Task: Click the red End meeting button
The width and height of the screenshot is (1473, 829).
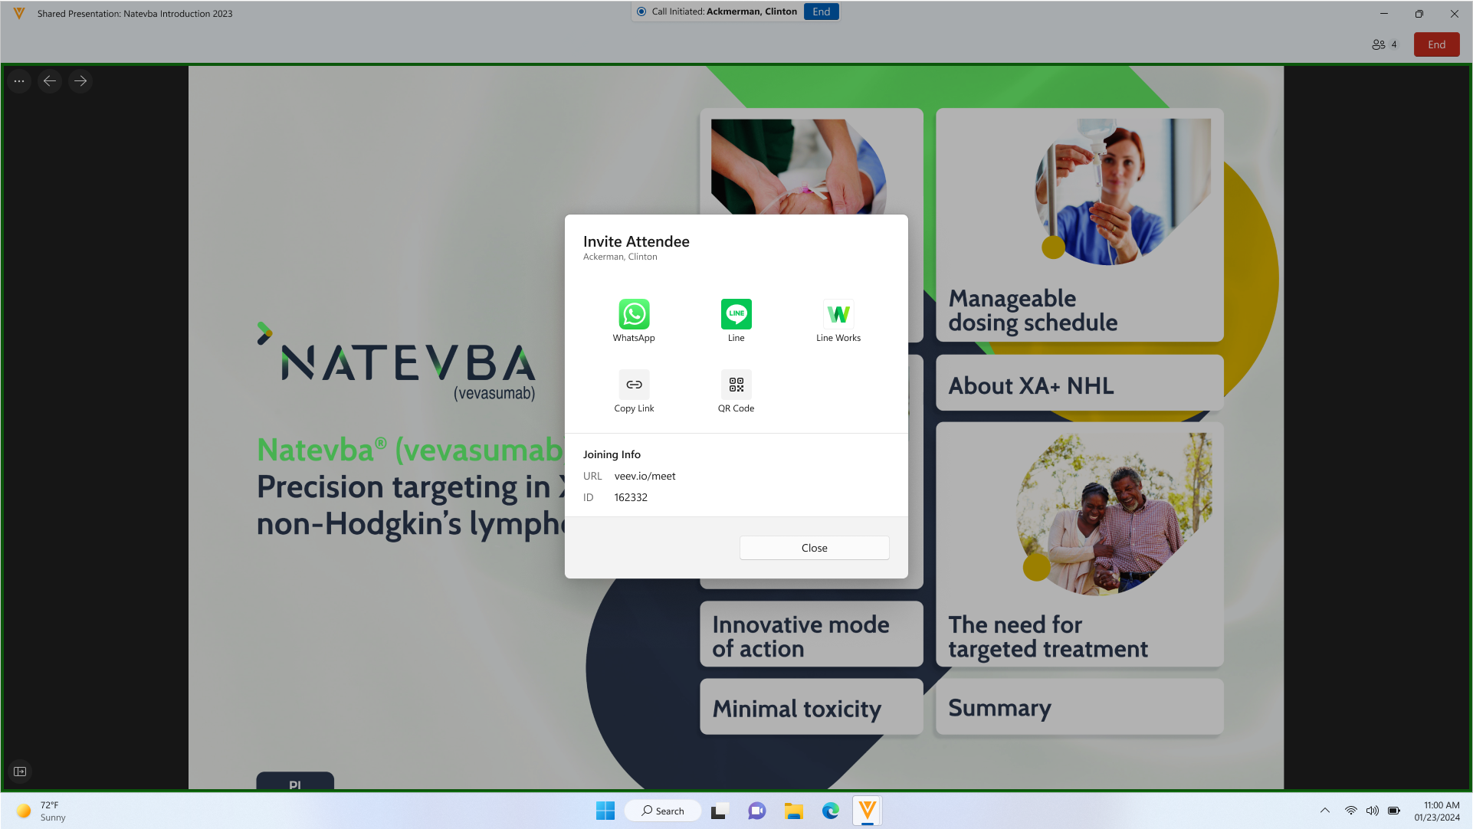Action: pyautogui.click(x=1436, y=44)
